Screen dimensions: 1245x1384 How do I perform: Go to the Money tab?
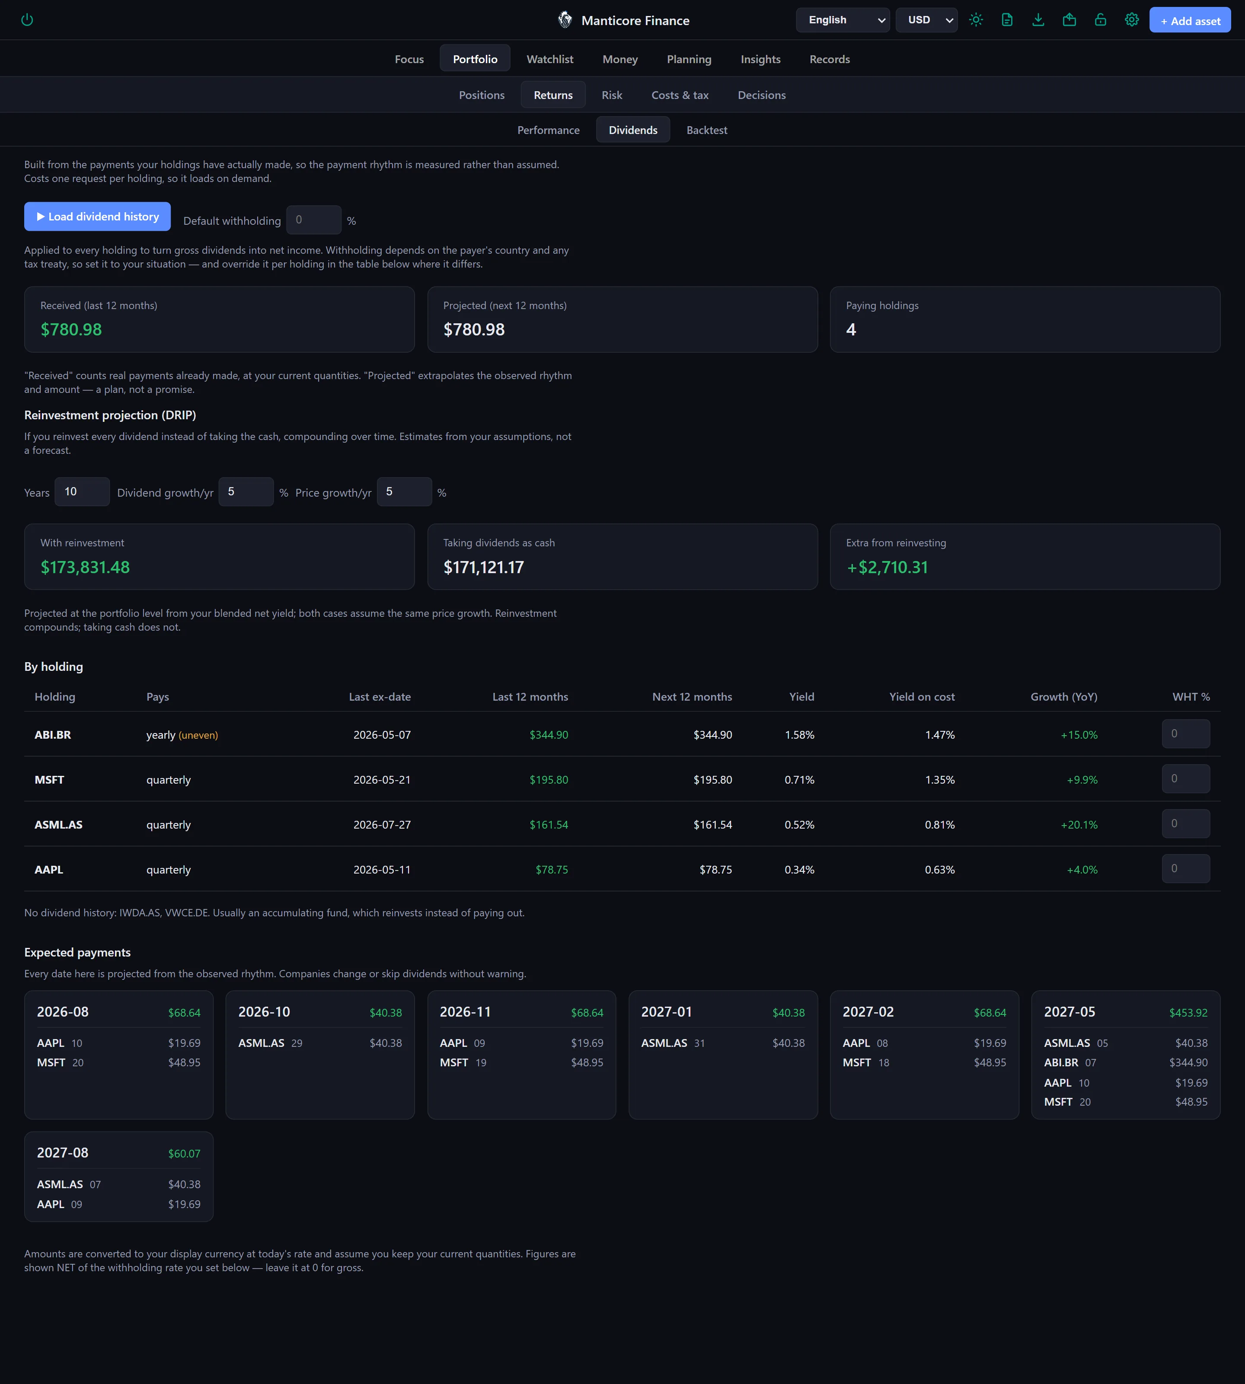click(620, 59)
